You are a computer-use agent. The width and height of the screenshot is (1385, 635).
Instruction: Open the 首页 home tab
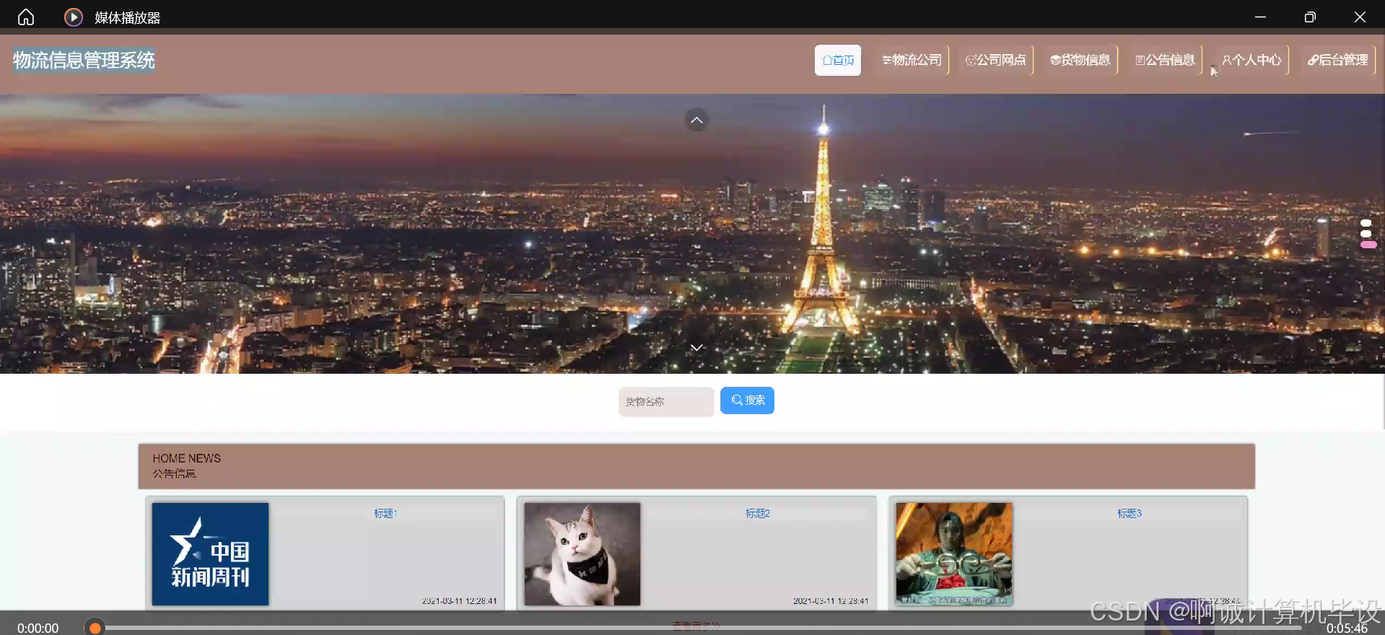[838, 60]
